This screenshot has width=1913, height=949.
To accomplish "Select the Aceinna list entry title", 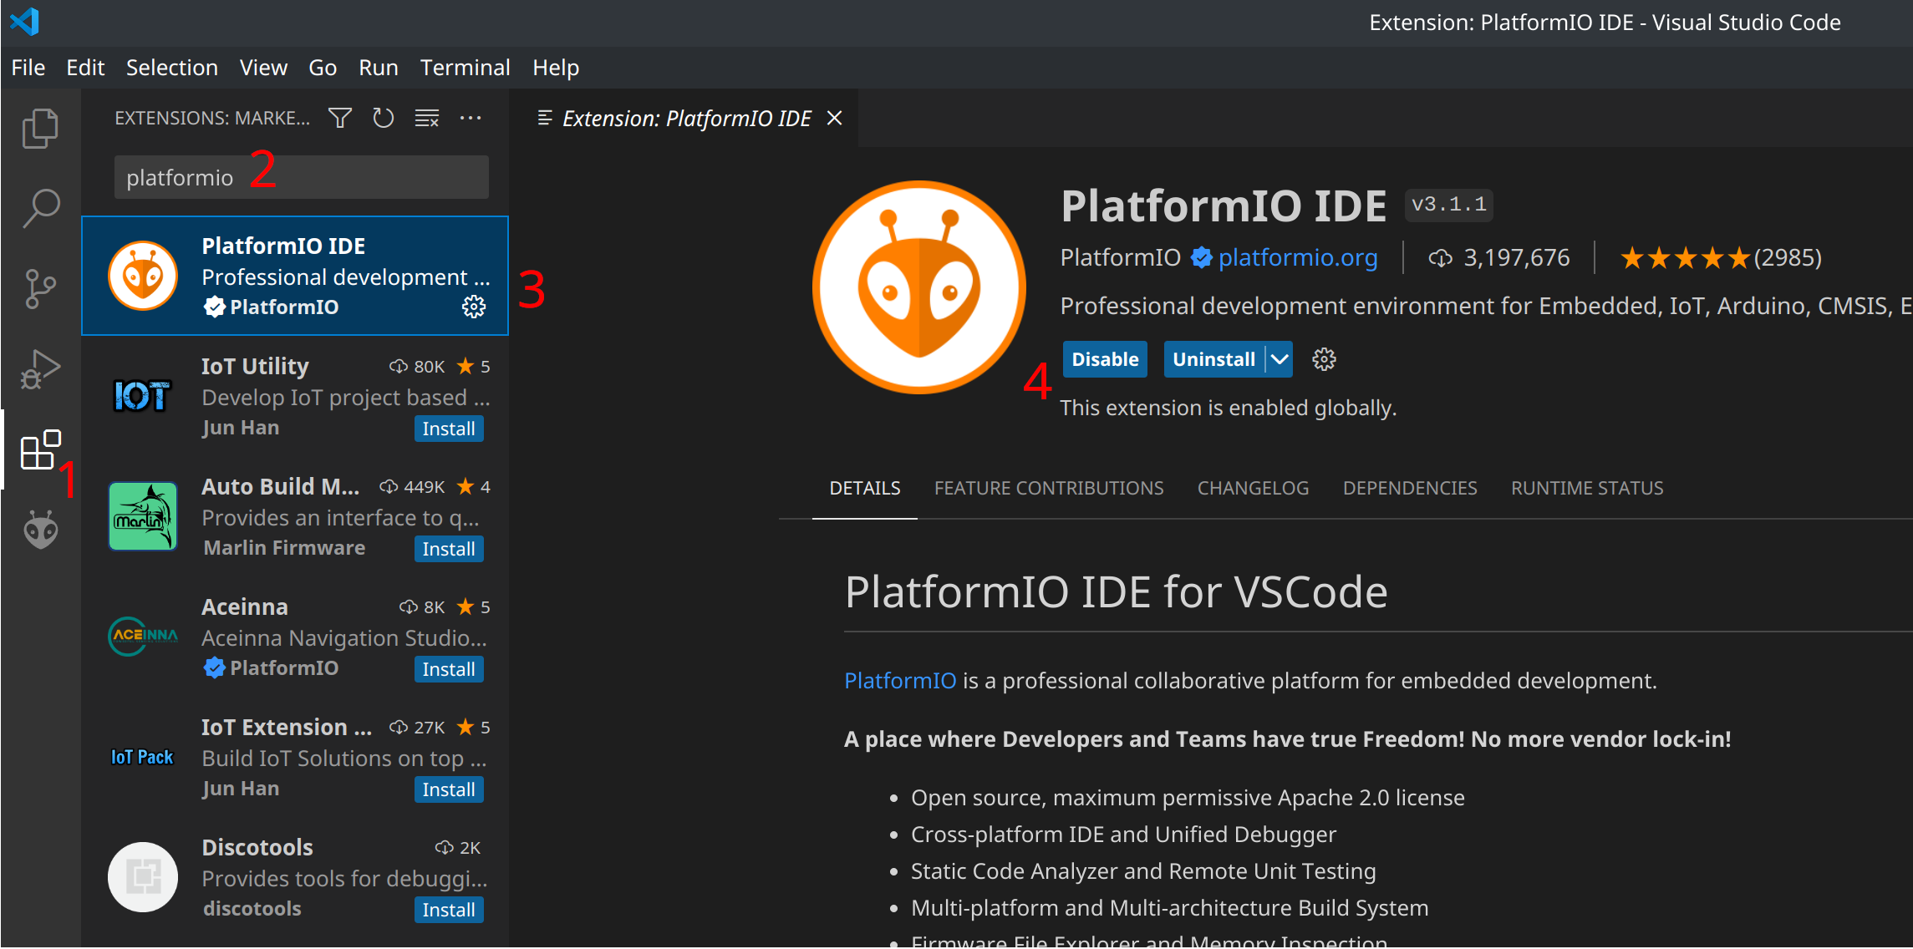I will 245,606.
